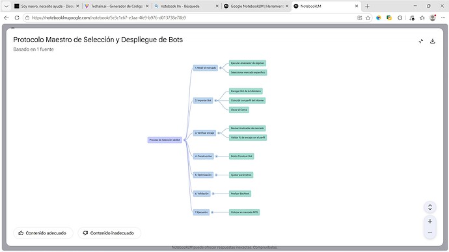Open 'Realizar Backtest' node
449x252 pixels.
[240, 194]
